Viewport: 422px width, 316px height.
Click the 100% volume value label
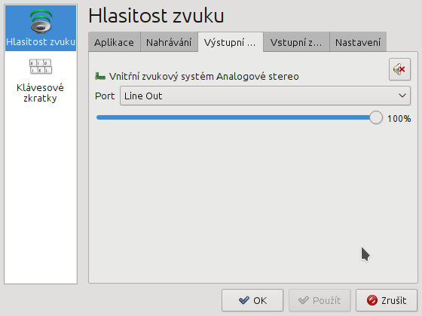399,119
